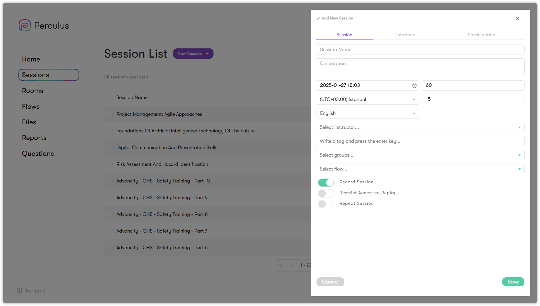Enable the Repeat Session toggle
Image resolution: width=540 pixels, height=306 pixels.
coord(326,204)
